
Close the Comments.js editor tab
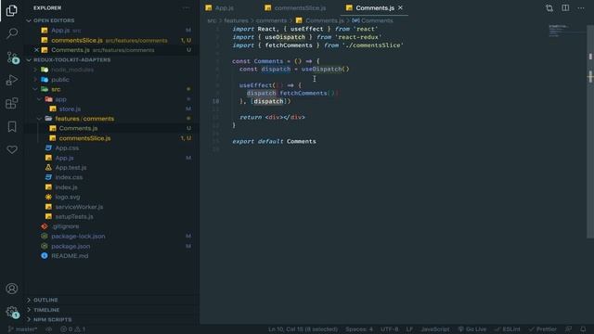tap(400, 7)
